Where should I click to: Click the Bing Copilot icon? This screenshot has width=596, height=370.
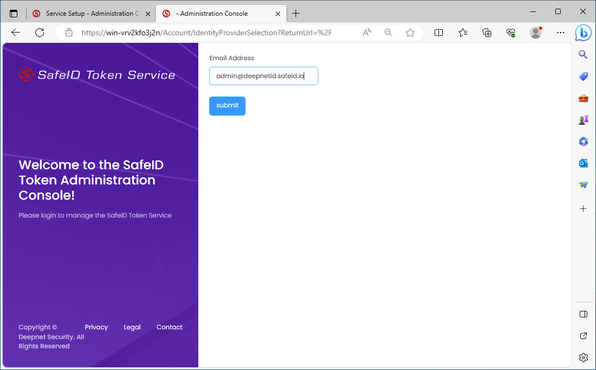click(x=583, y=33)
